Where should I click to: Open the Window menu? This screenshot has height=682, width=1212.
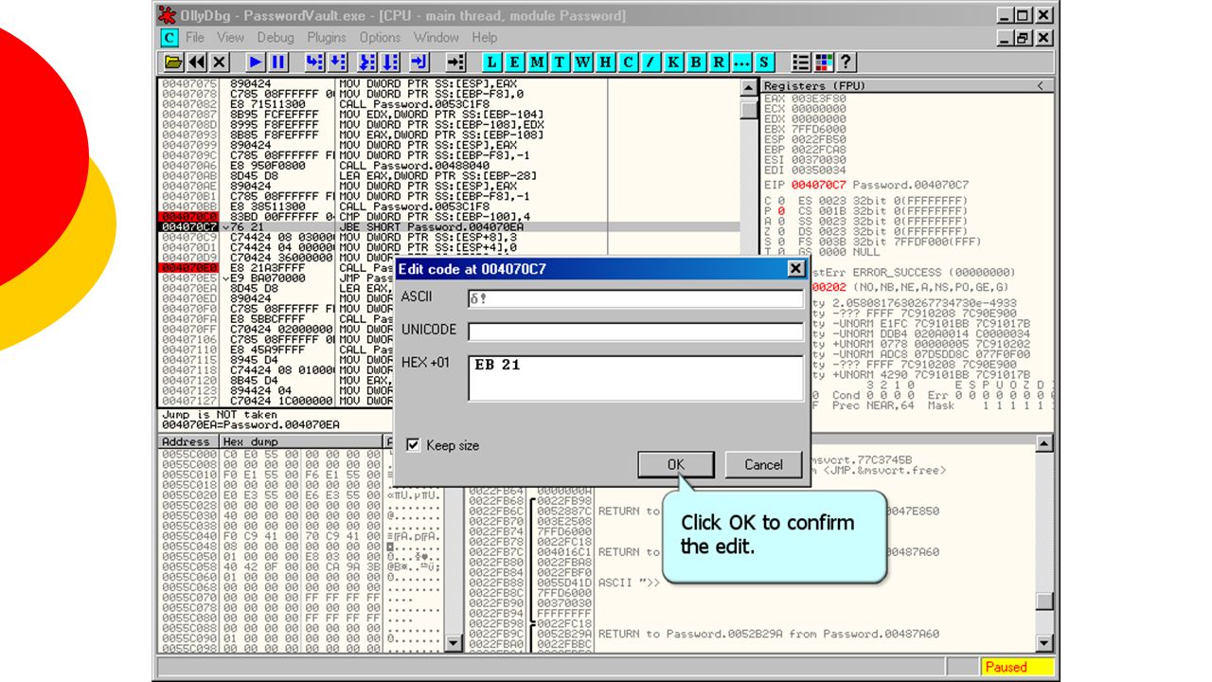pos(437,38)
